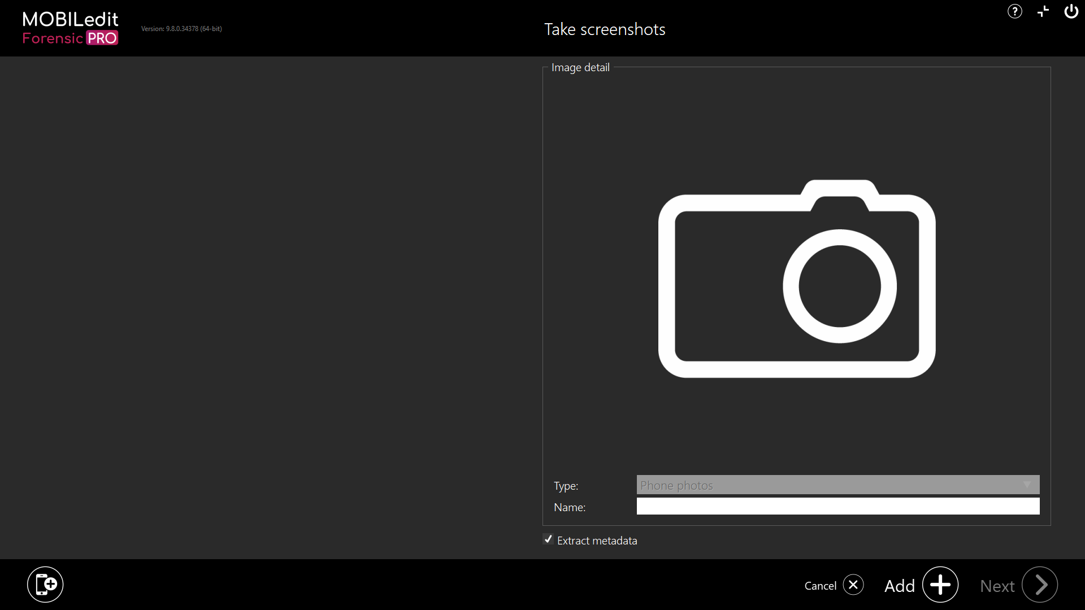Click the Cancel text button

[x=821, y=586]
